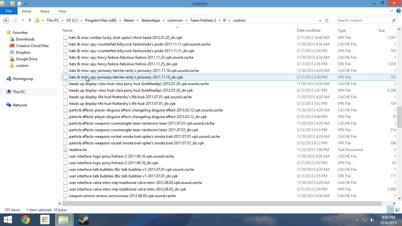Viewport: 402px width, 226px height.
Task: Expand the chevron after SteamApps in breadcrumb
Action: [x=164, y=20]
